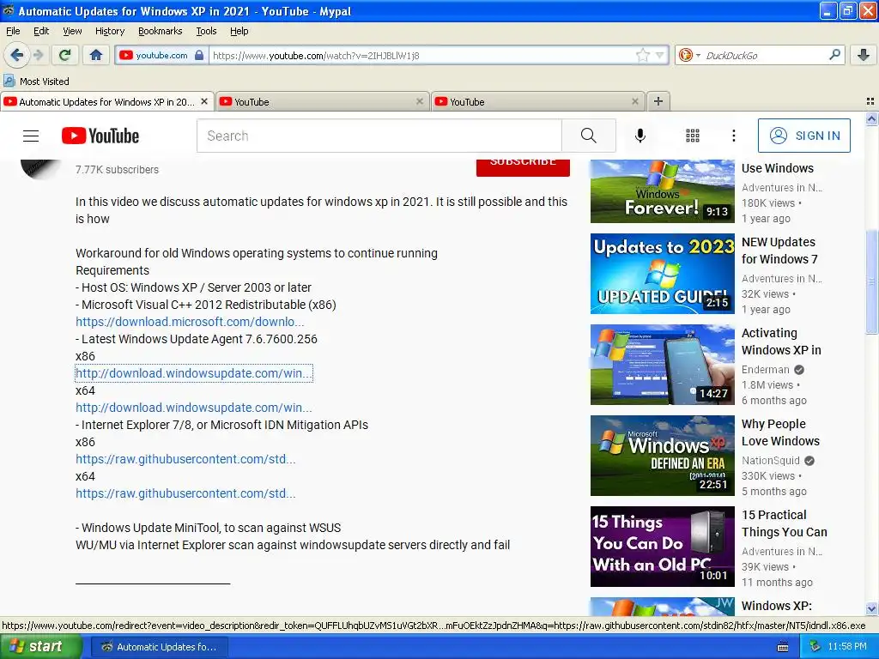Click the forward navigation arrow

(38, 55)
